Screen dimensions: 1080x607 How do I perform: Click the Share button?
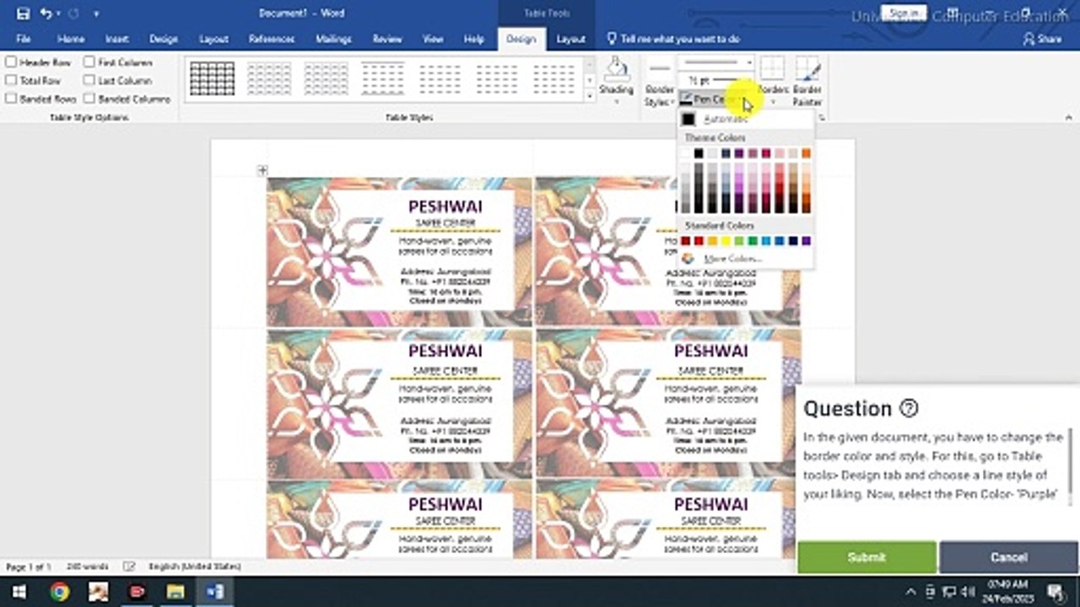point(1043,39)
